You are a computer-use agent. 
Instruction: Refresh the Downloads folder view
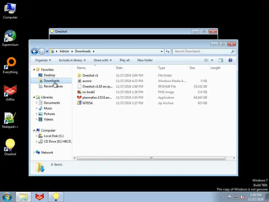(x=168, y=51)
